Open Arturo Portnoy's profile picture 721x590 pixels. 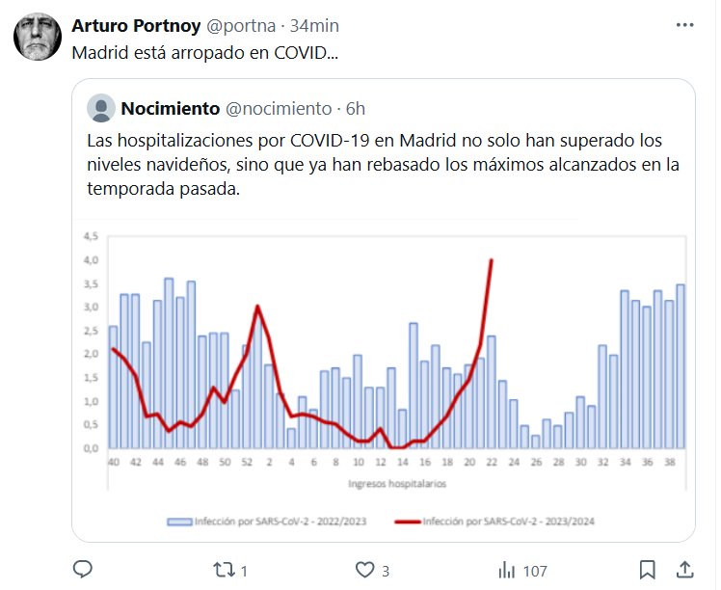[38, 39]
